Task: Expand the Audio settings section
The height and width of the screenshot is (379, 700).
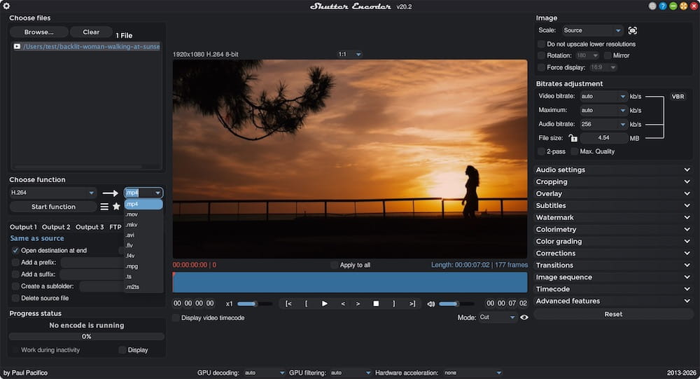Action: (613, 170)
